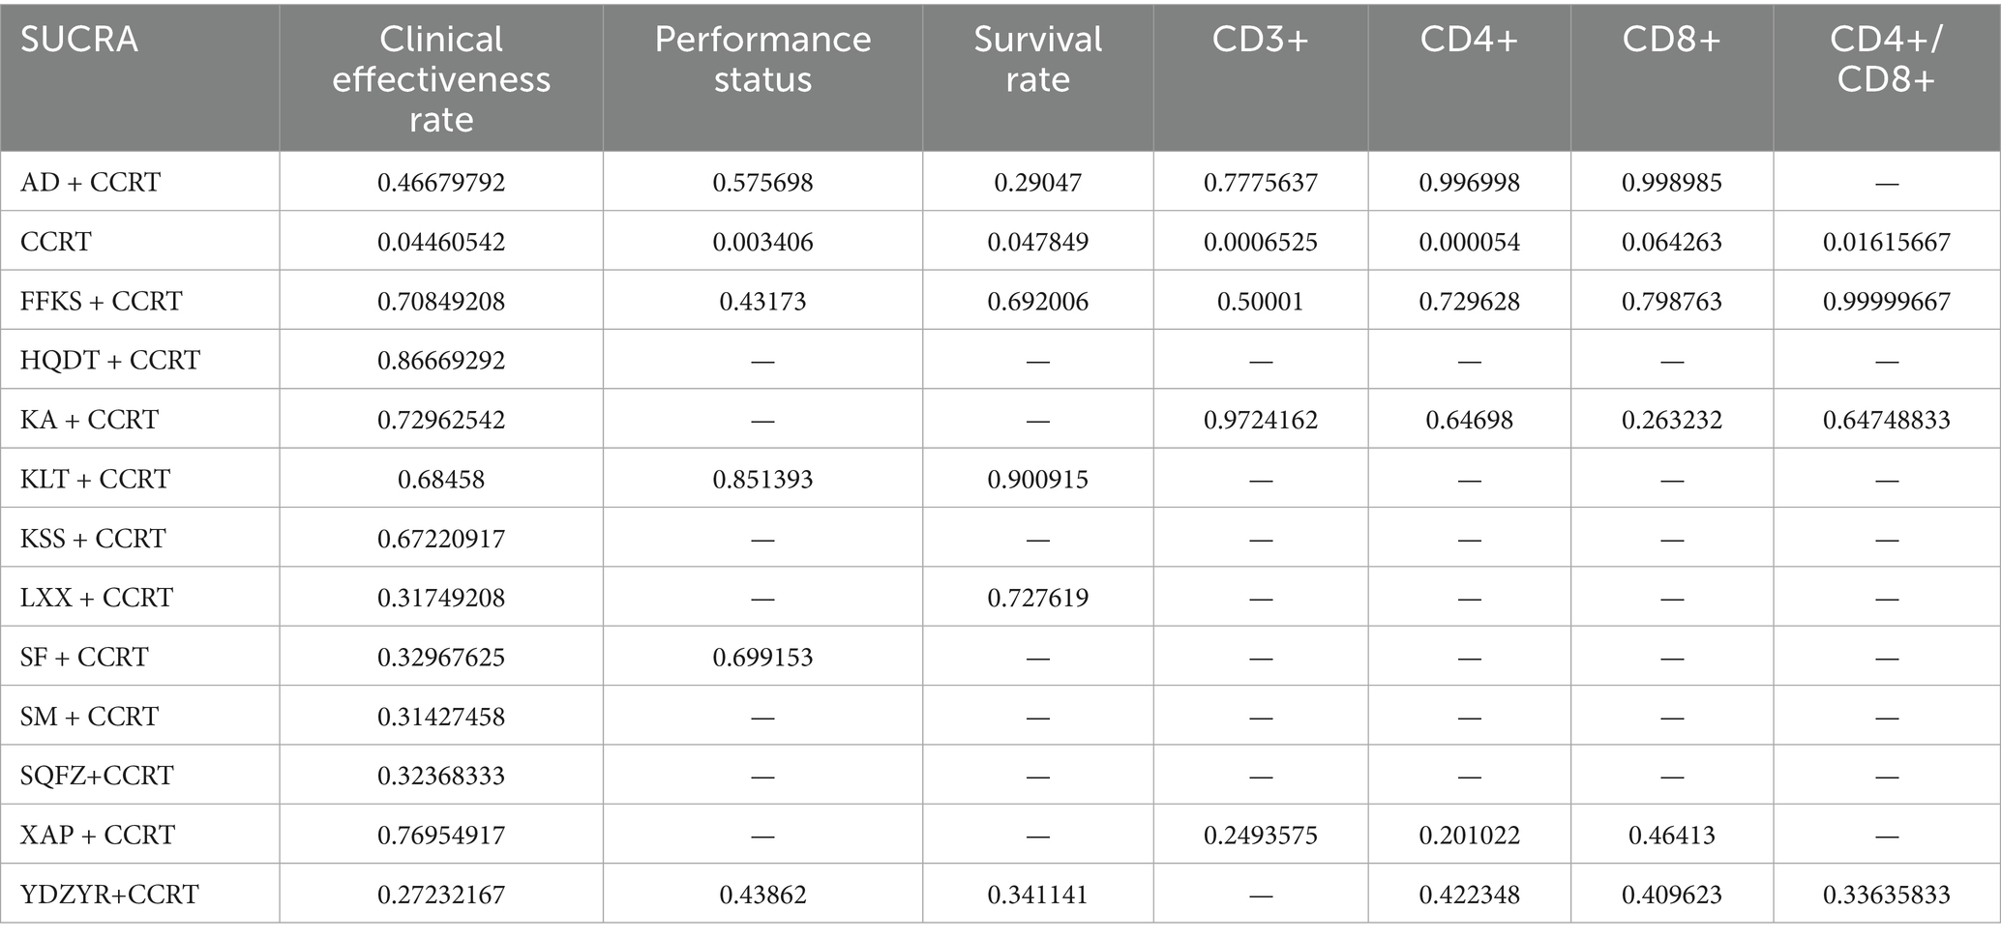Screen dimensions: 2001x940
Task: Click the CD4+/CD8+ column header
Action: 1886,59
